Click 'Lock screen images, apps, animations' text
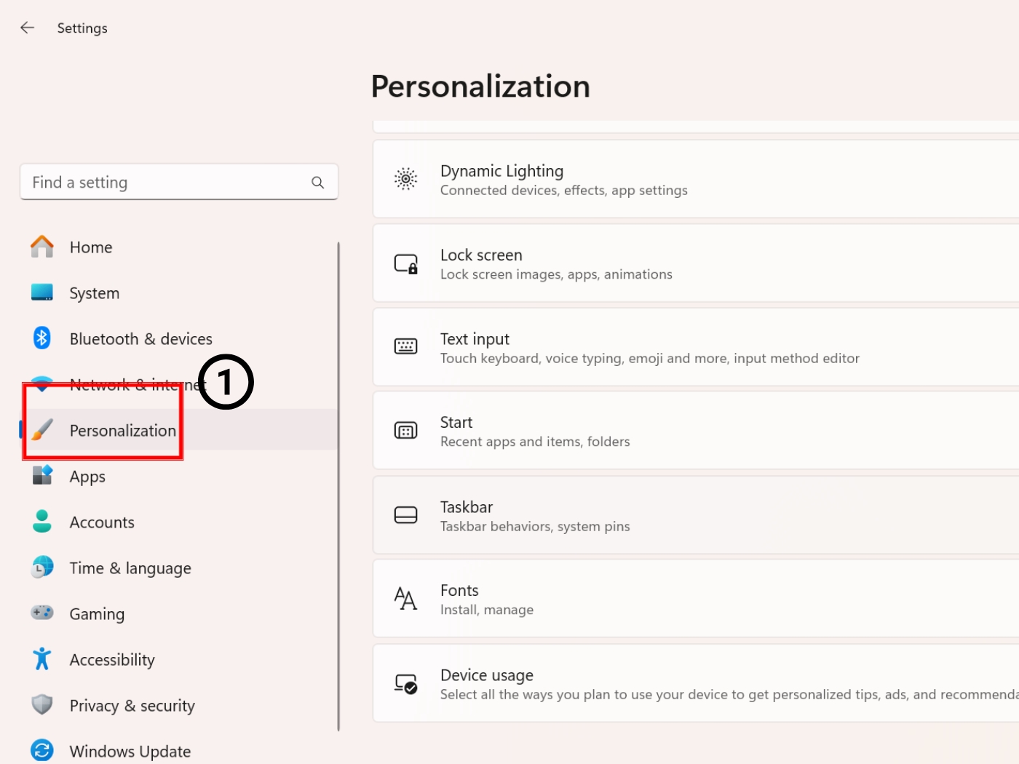The image size is (1019, 764). [x=556, y=274]
